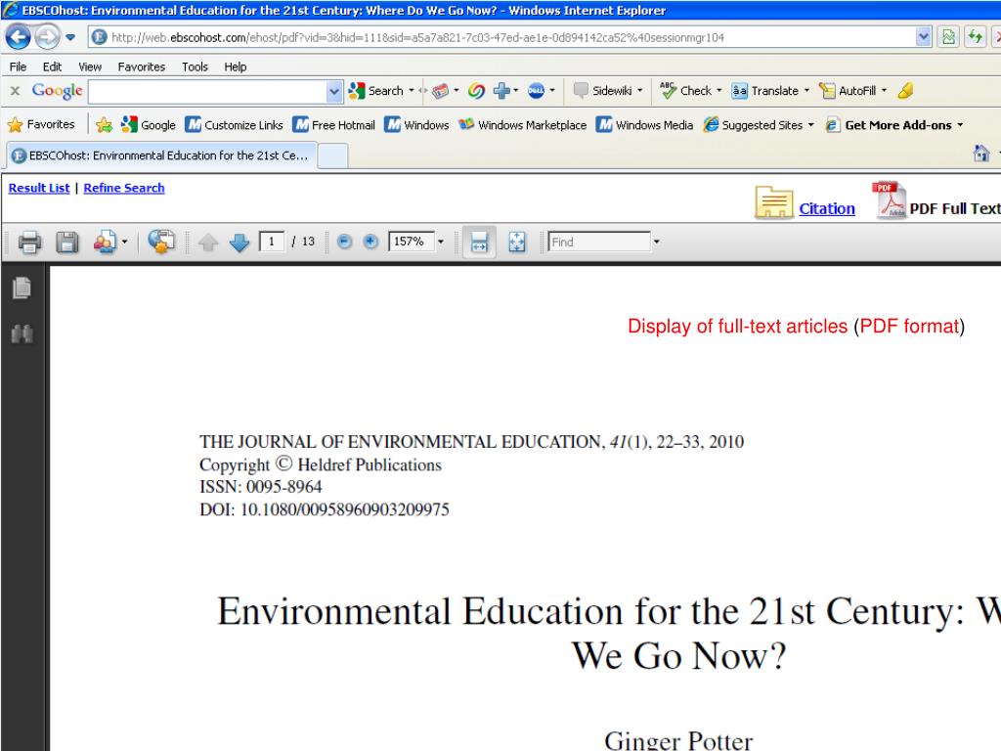This screenshot has width=1001, height=751.
Task: Open the Tools menu
Action: (x=195, y=66)
